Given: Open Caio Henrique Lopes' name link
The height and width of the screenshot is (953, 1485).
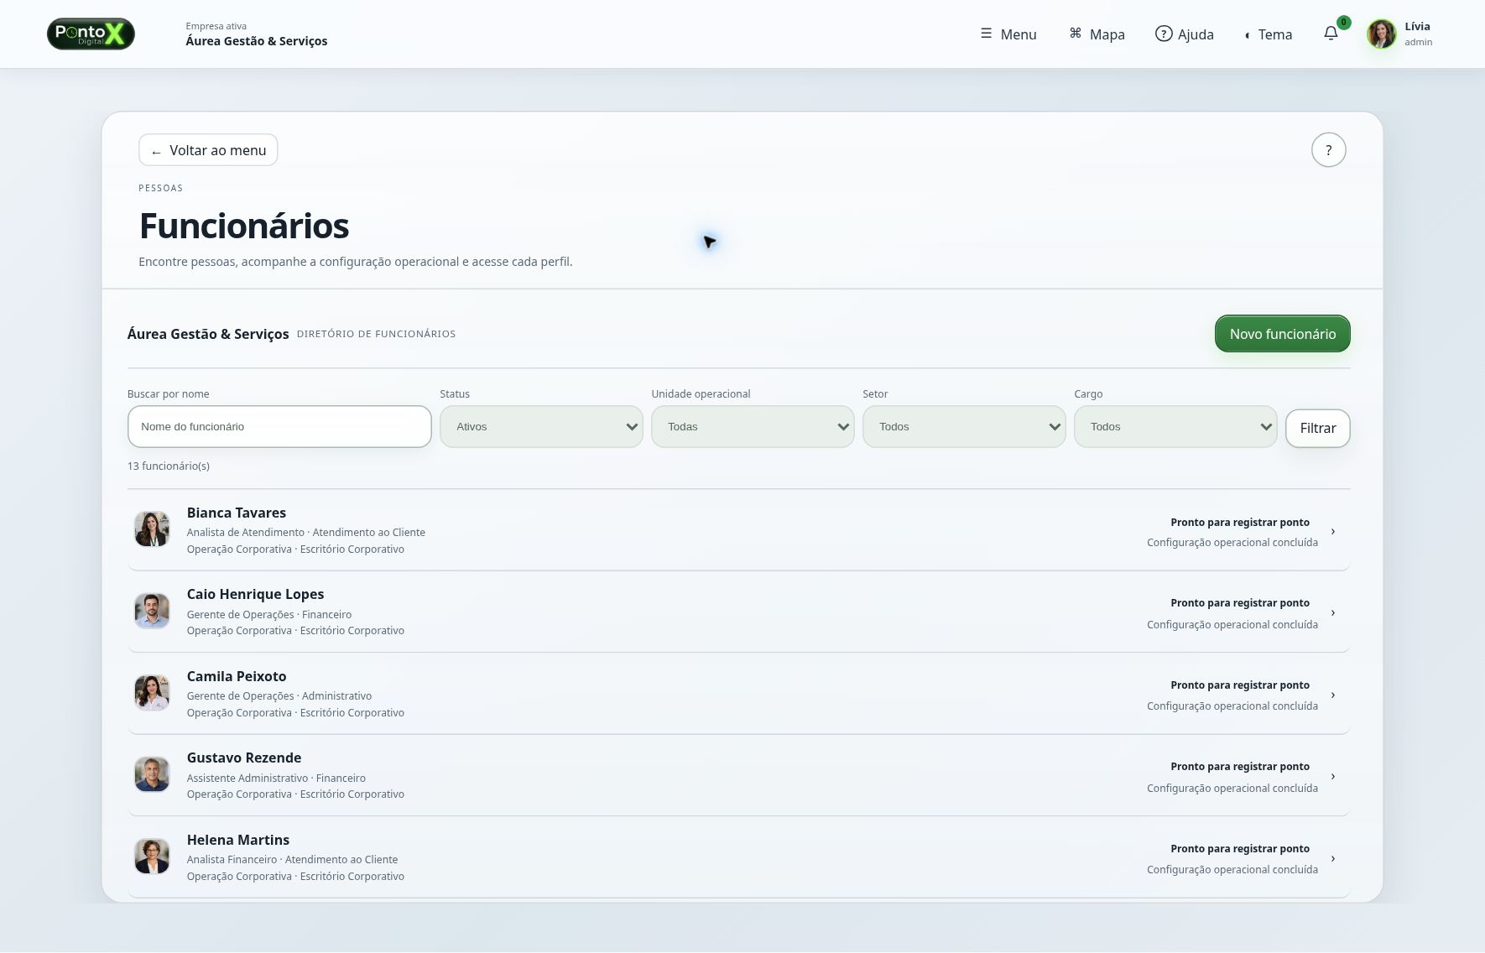Looking at the screenshot, I should [255, 594].
